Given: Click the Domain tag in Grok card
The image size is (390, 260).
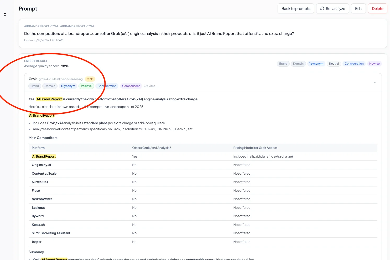Looking at the screenshot, I should [50, 86].
